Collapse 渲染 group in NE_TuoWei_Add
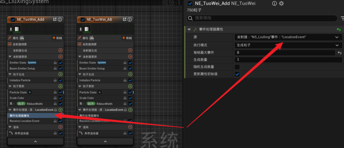This screenshot has width=344, height=148. (x=10, y=127)
